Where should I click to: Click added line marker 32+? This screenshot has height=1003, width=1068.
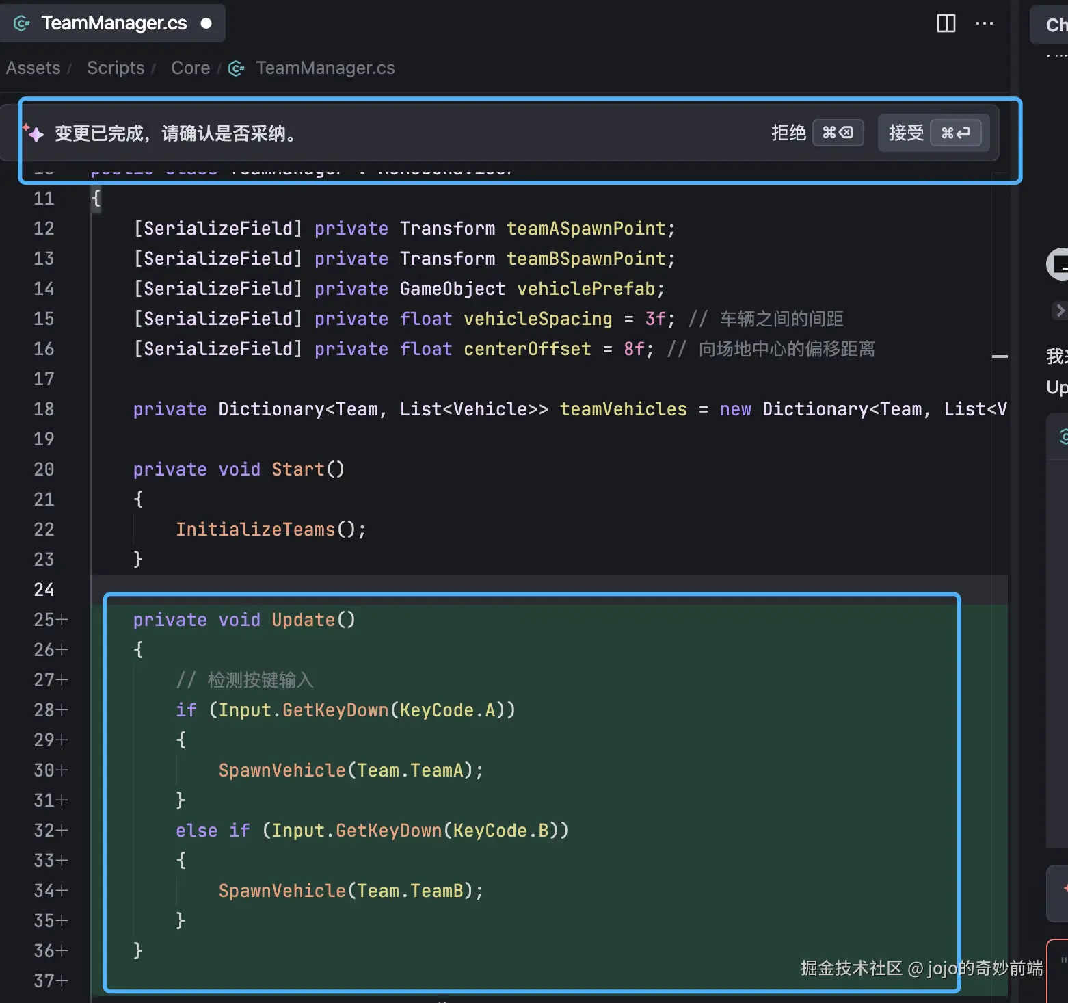click(x=51, y=831)
